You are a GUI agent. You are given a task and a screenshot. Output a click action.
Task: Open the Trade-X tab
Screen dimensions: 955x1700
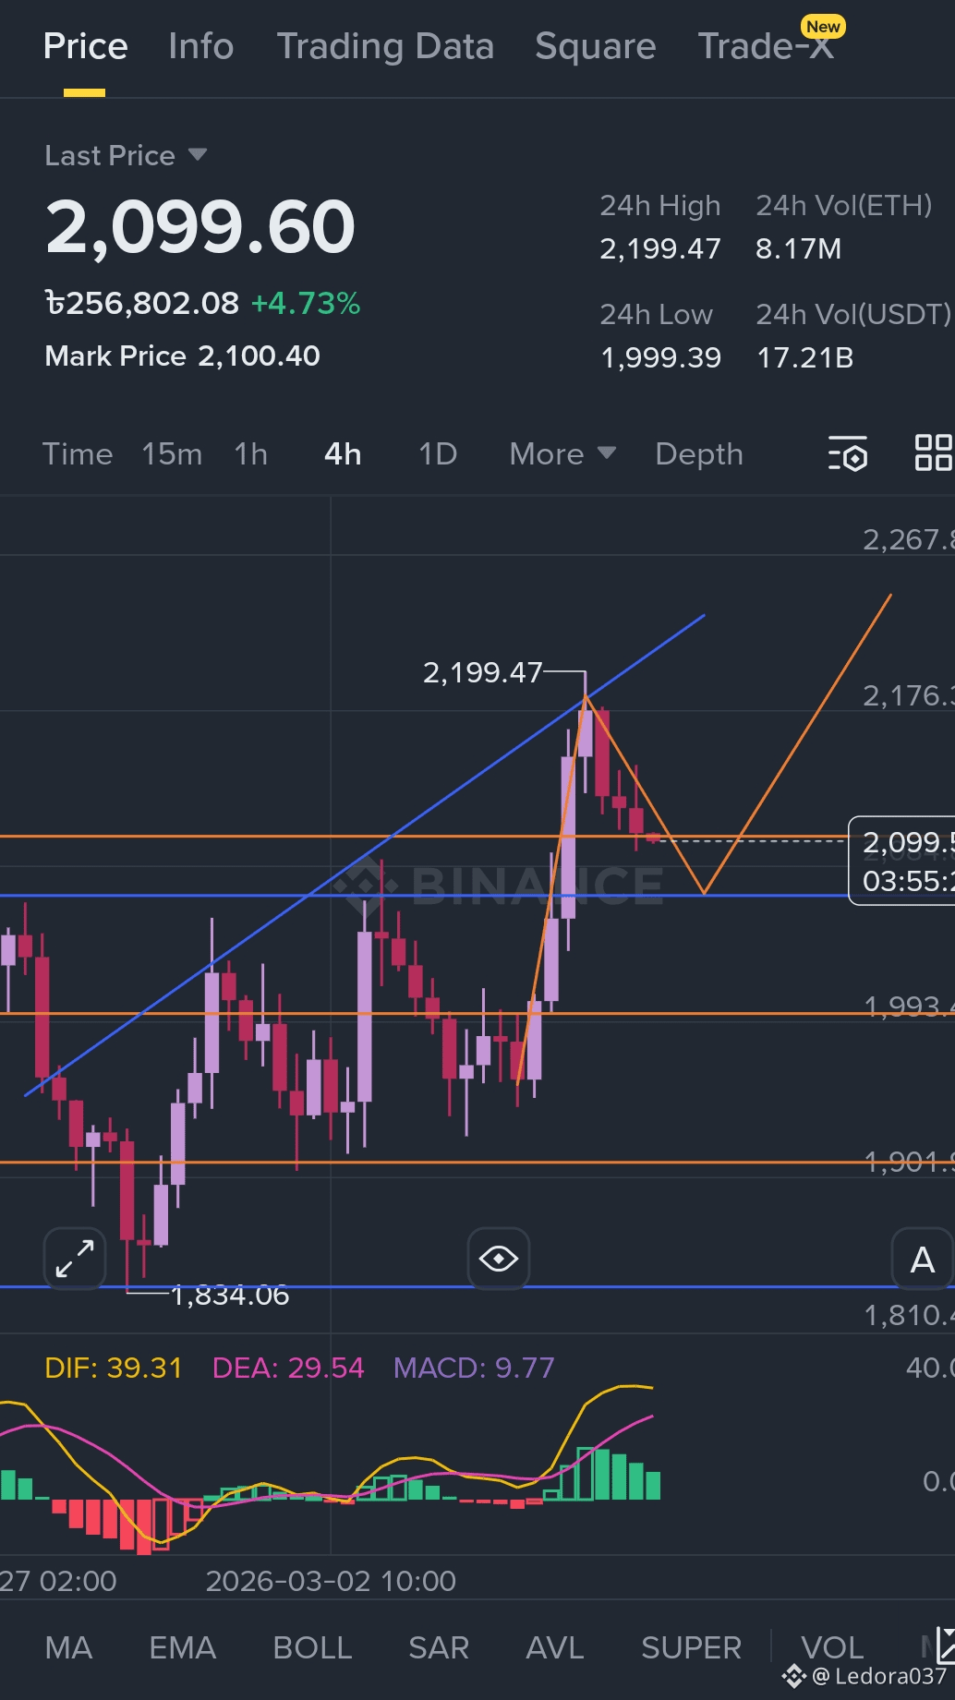point(766,46)
